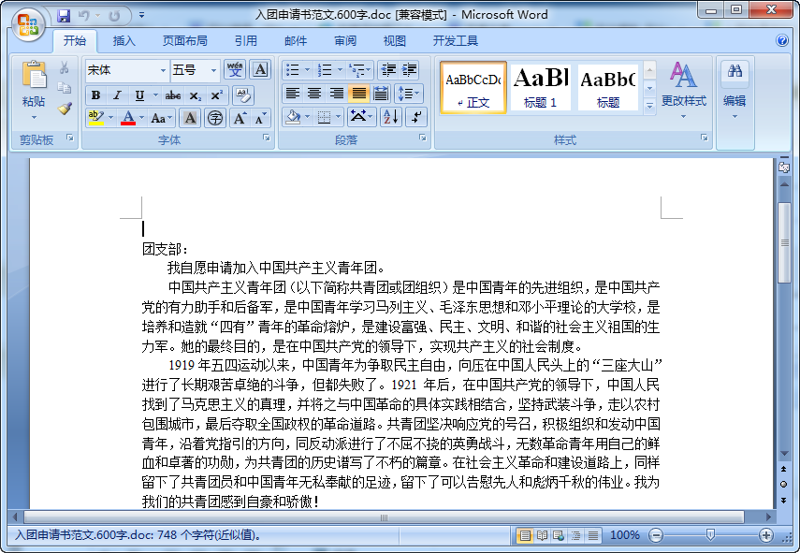Click the Redo arrow in quick access toolbar
Screen dimensions: 800x553
[x=114, y=16]
